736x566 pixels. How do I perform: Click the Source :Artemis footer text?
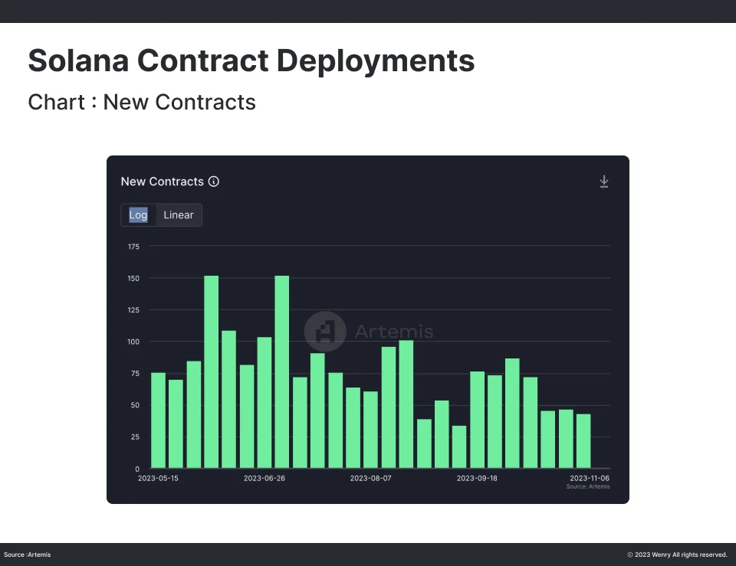28,555
